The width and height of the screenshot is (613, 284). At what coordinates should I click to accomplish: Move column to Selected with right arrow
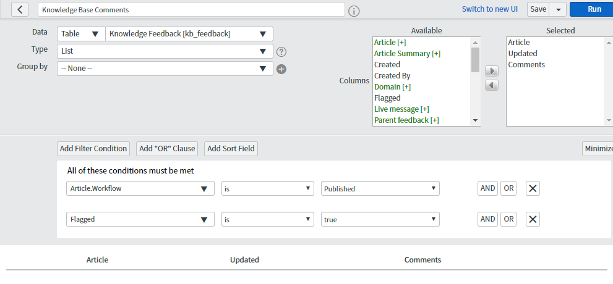[492, 71]
